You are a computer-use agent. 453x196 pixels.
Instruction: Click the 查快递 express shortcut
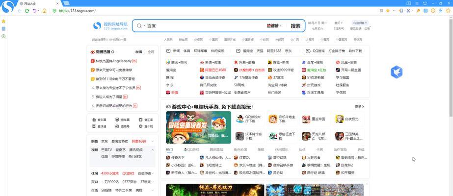[x=99, y=126]
